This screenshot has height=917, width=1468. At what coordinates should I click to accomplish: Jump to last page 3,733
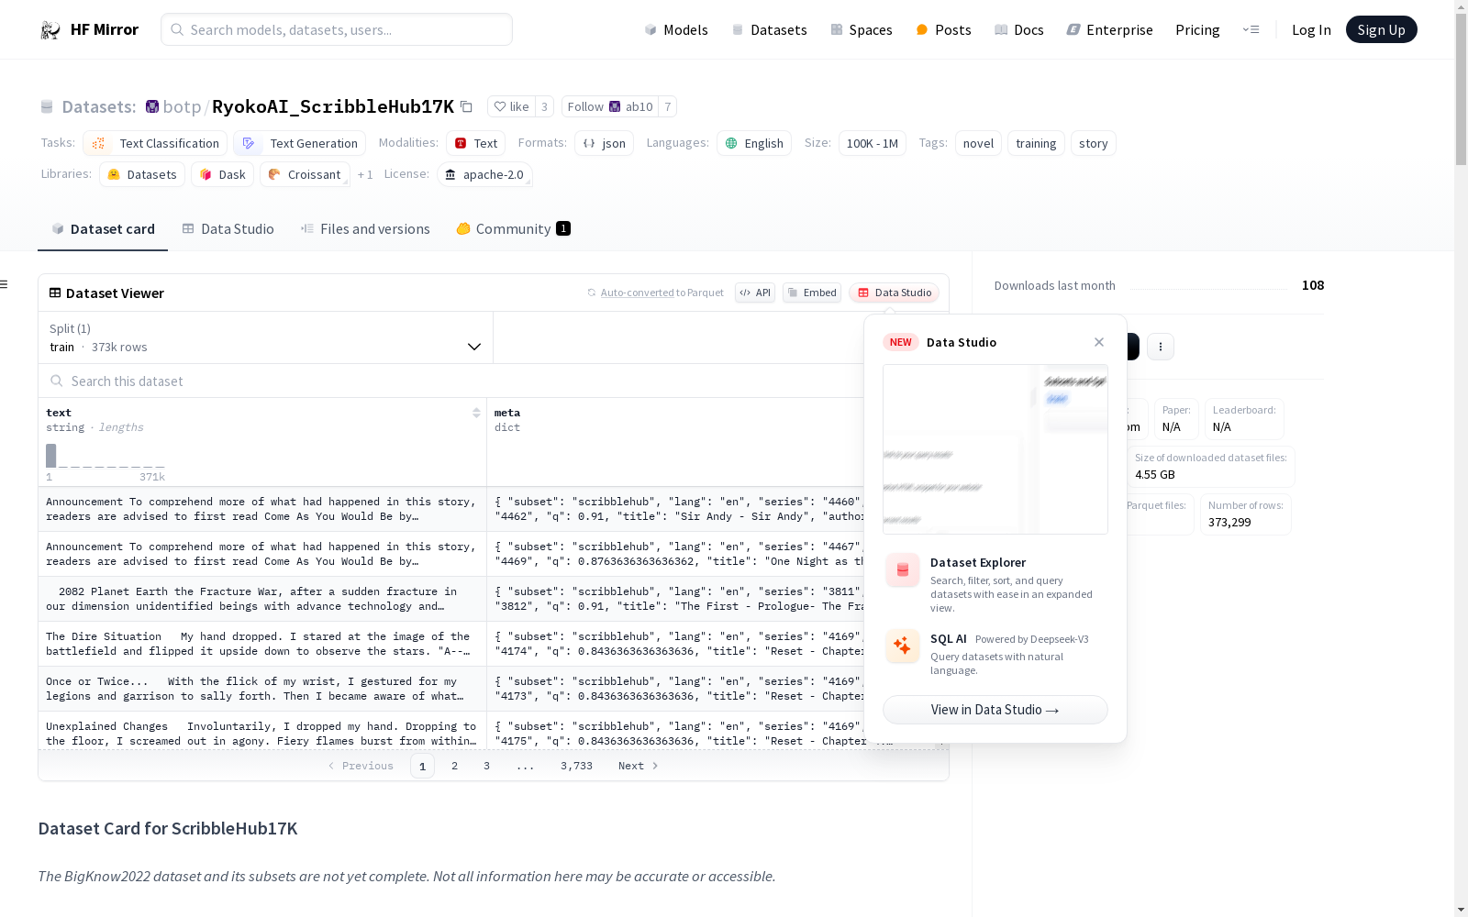click(576, 767)
